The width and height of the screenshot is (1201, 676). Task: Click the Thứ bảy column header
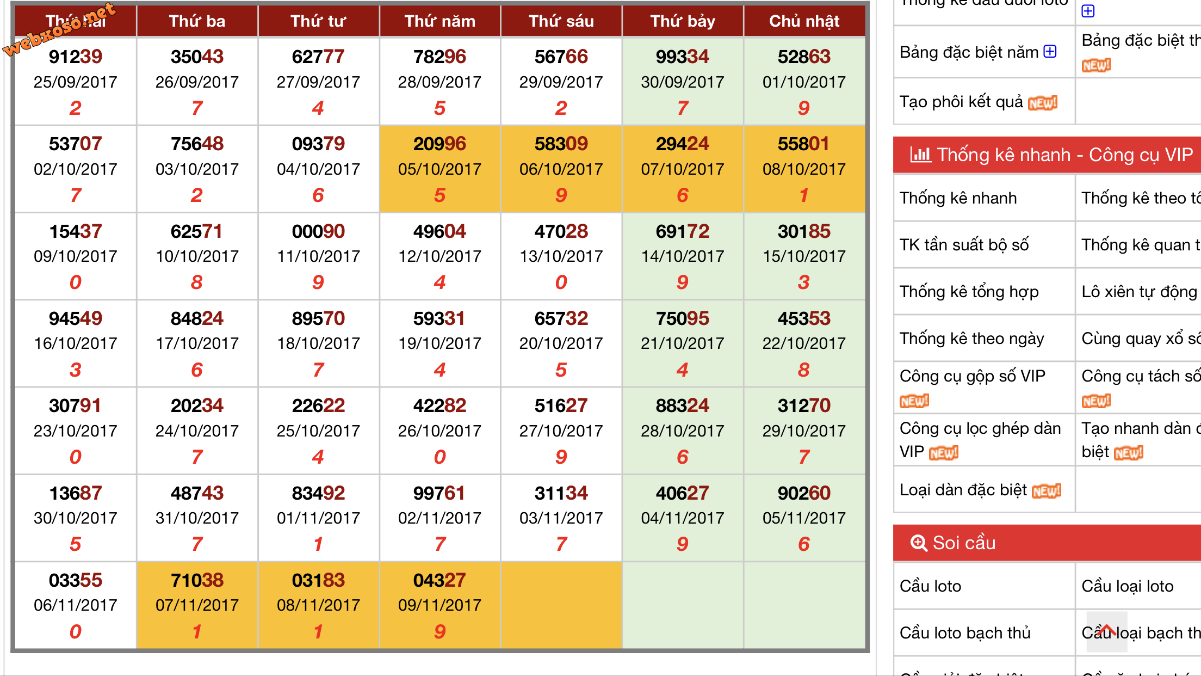pyautogui.click(x=683, y=21)
